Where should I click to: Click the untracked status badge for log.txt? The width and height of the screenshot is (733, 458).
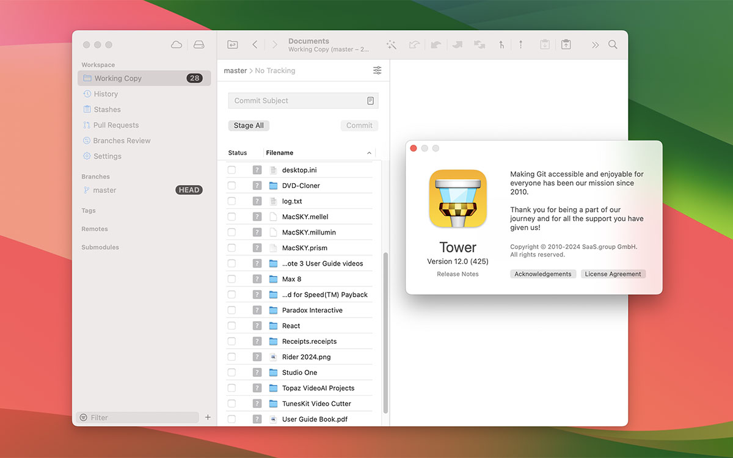[257, 201]
